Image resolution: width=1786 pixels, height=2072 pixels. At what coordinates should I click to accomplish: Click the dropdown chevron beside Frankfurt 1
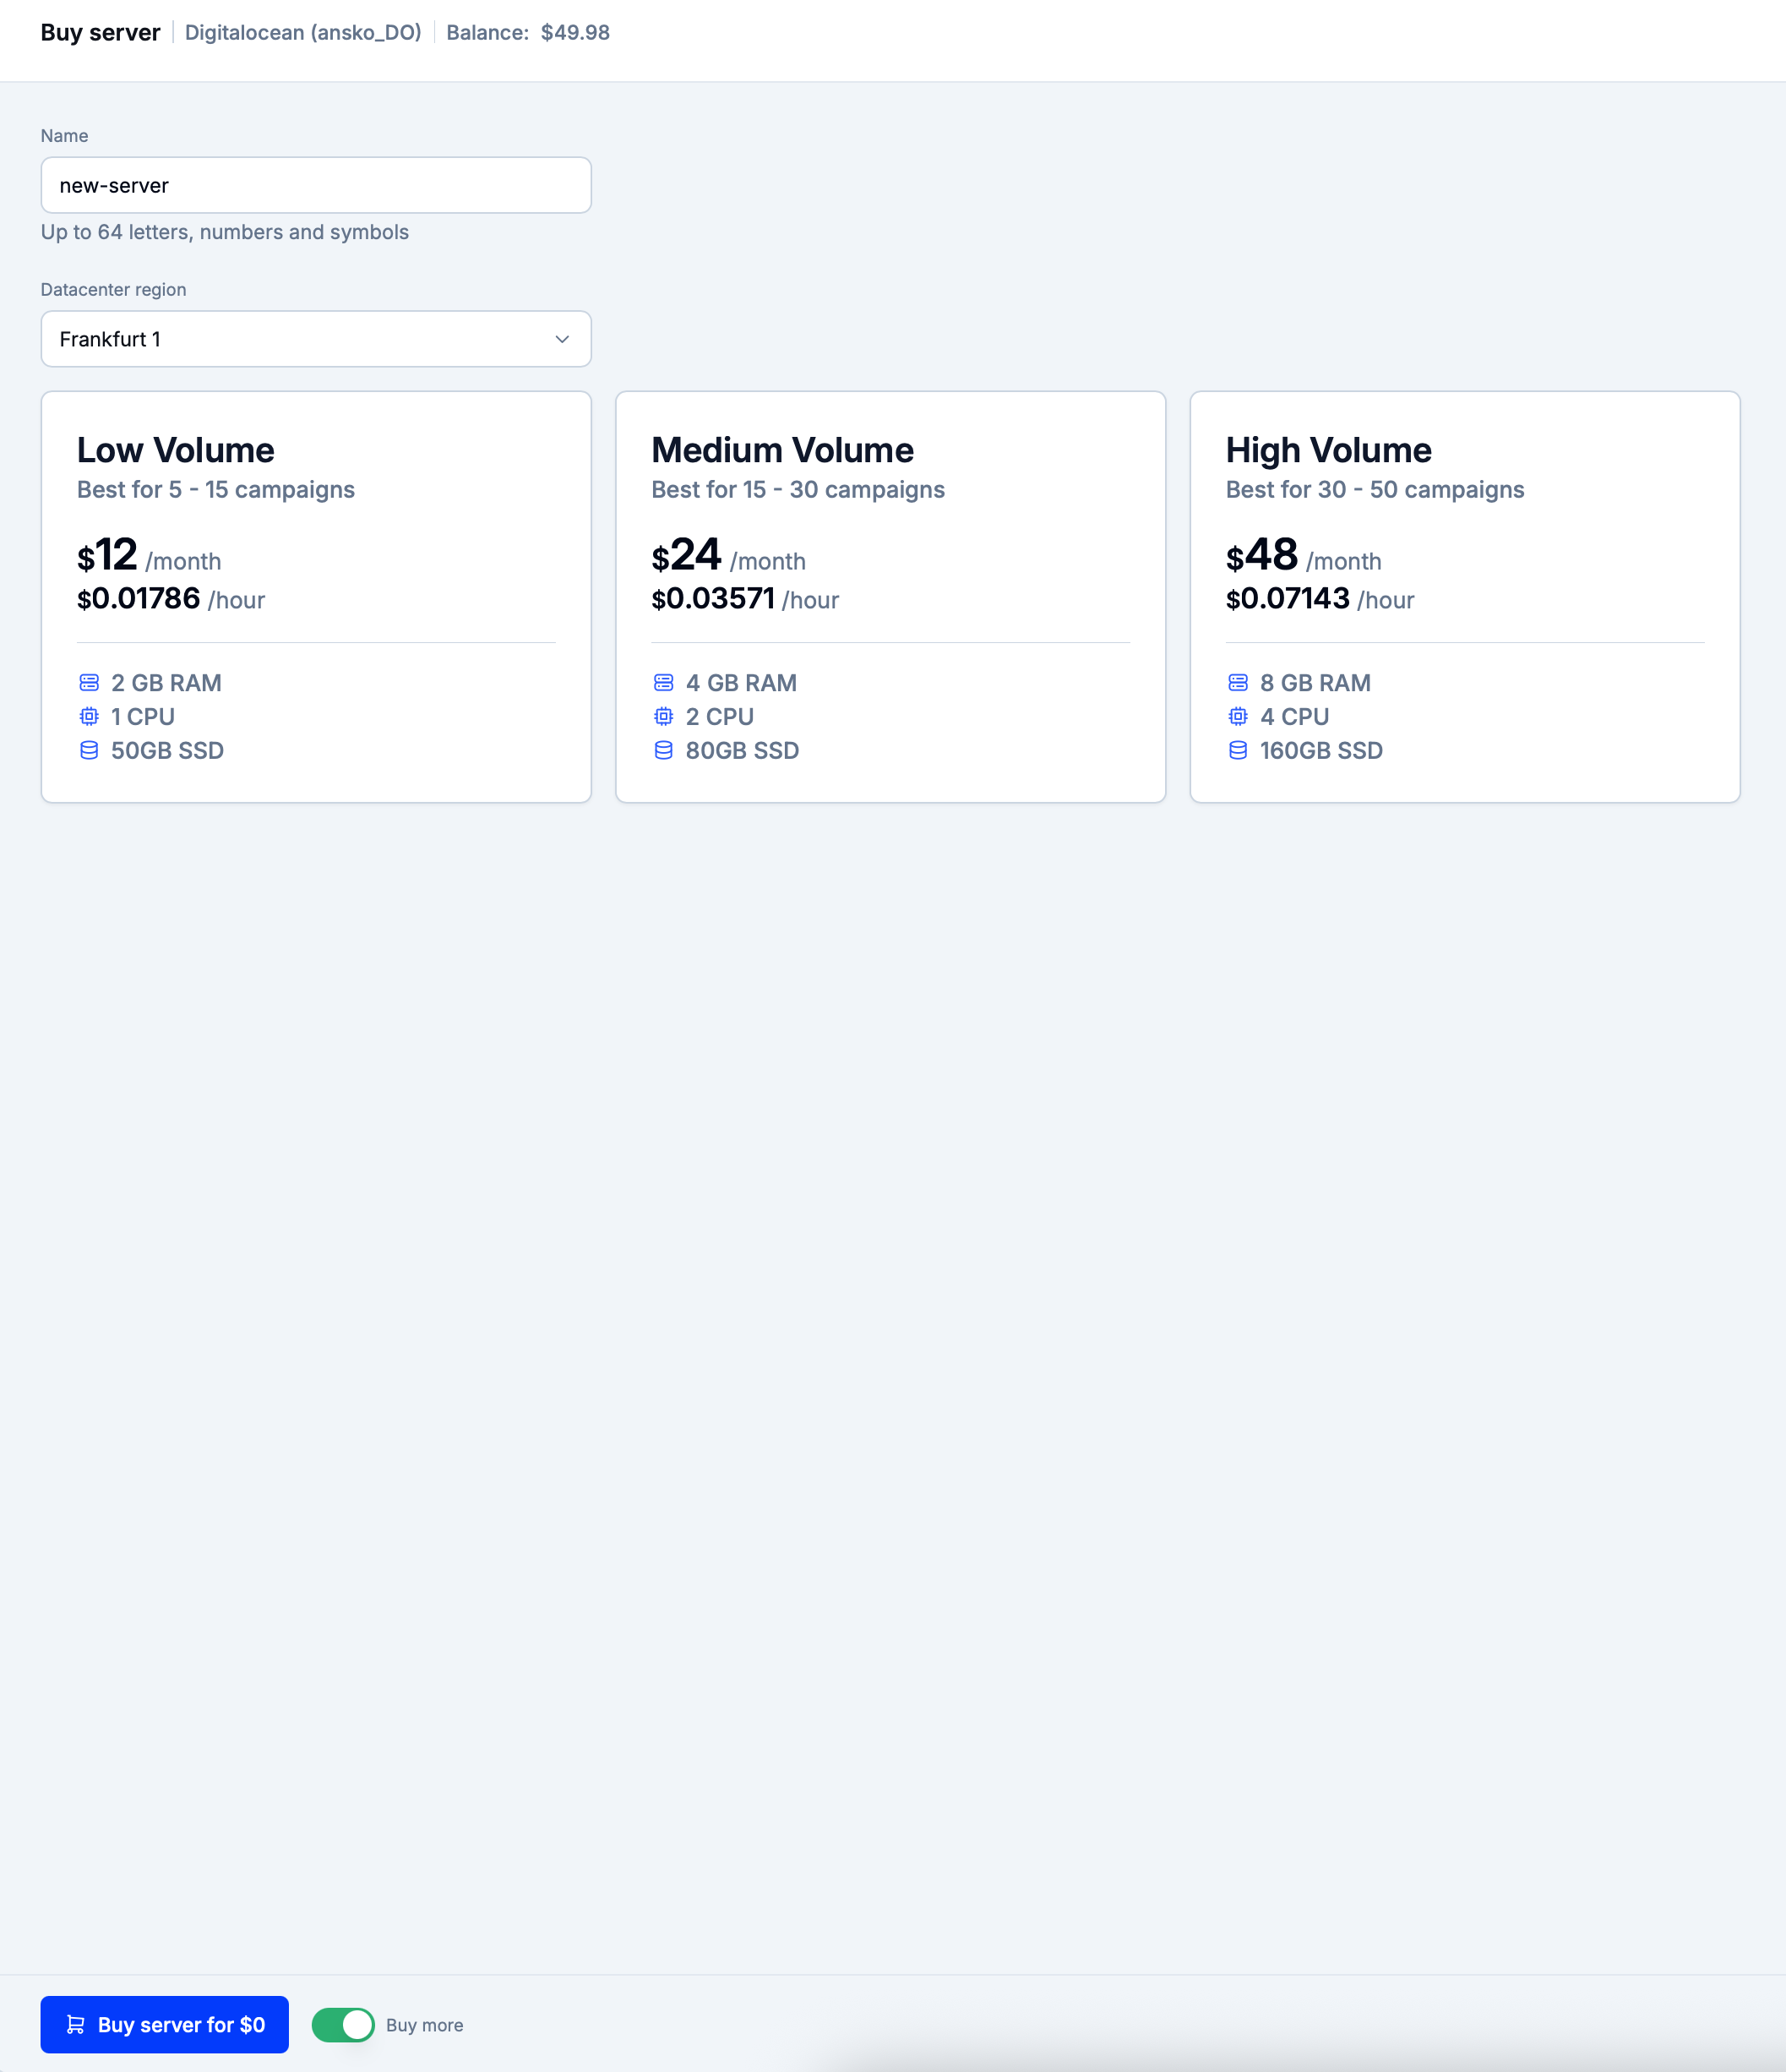coord(562,339)
